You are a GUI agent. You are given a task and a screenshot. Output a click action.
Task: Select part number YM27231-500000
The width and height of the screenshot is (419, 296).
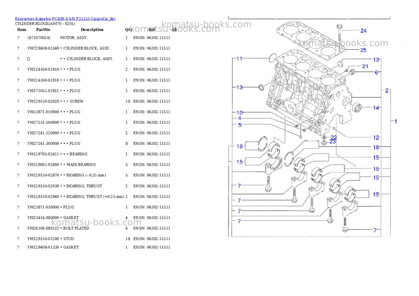point(43,122)
